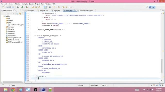Open the Next Annotation dropdown arrow
165x92 pixels.
(x=57, y=7)
